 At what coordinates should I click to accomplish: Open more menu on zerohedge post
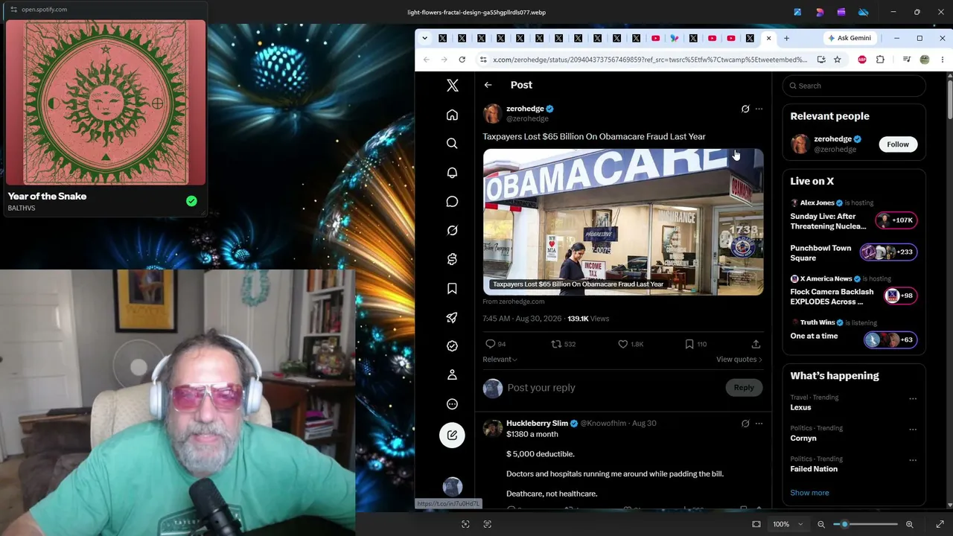759,109
